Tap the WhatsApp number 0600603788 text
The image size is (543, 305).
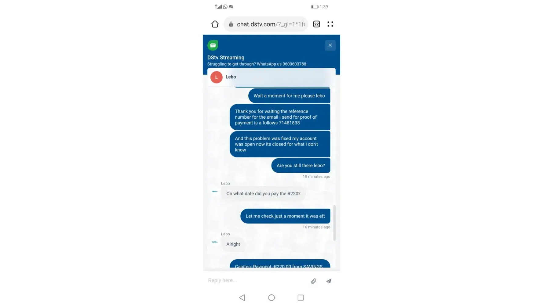294,64
